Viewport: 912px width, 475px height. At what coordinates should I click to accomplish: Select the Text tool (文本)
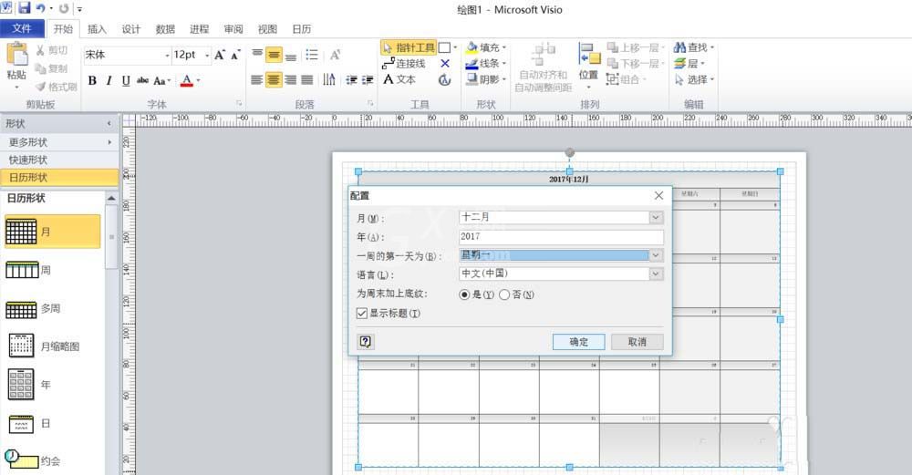point(399,79)
